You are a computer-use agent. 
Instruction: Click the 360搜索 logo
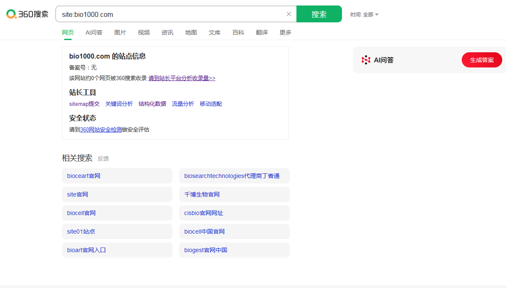coord(27,14)
